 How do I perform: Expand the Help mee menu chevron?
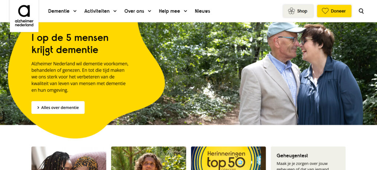186,11
